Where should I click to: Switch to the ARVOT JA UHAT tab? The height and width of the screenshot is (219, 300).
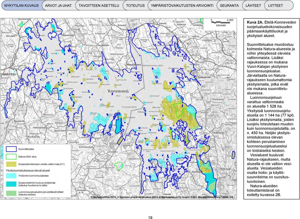coord(58,6)
